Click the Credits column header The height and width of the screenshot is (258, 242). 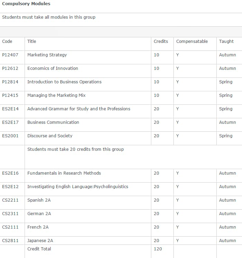(161, 41)
